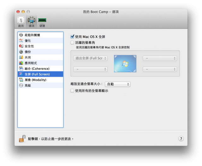Minimize the window with the yellow button
The width and height of the screenshot is (202, 166).
[x=23, y=12]
